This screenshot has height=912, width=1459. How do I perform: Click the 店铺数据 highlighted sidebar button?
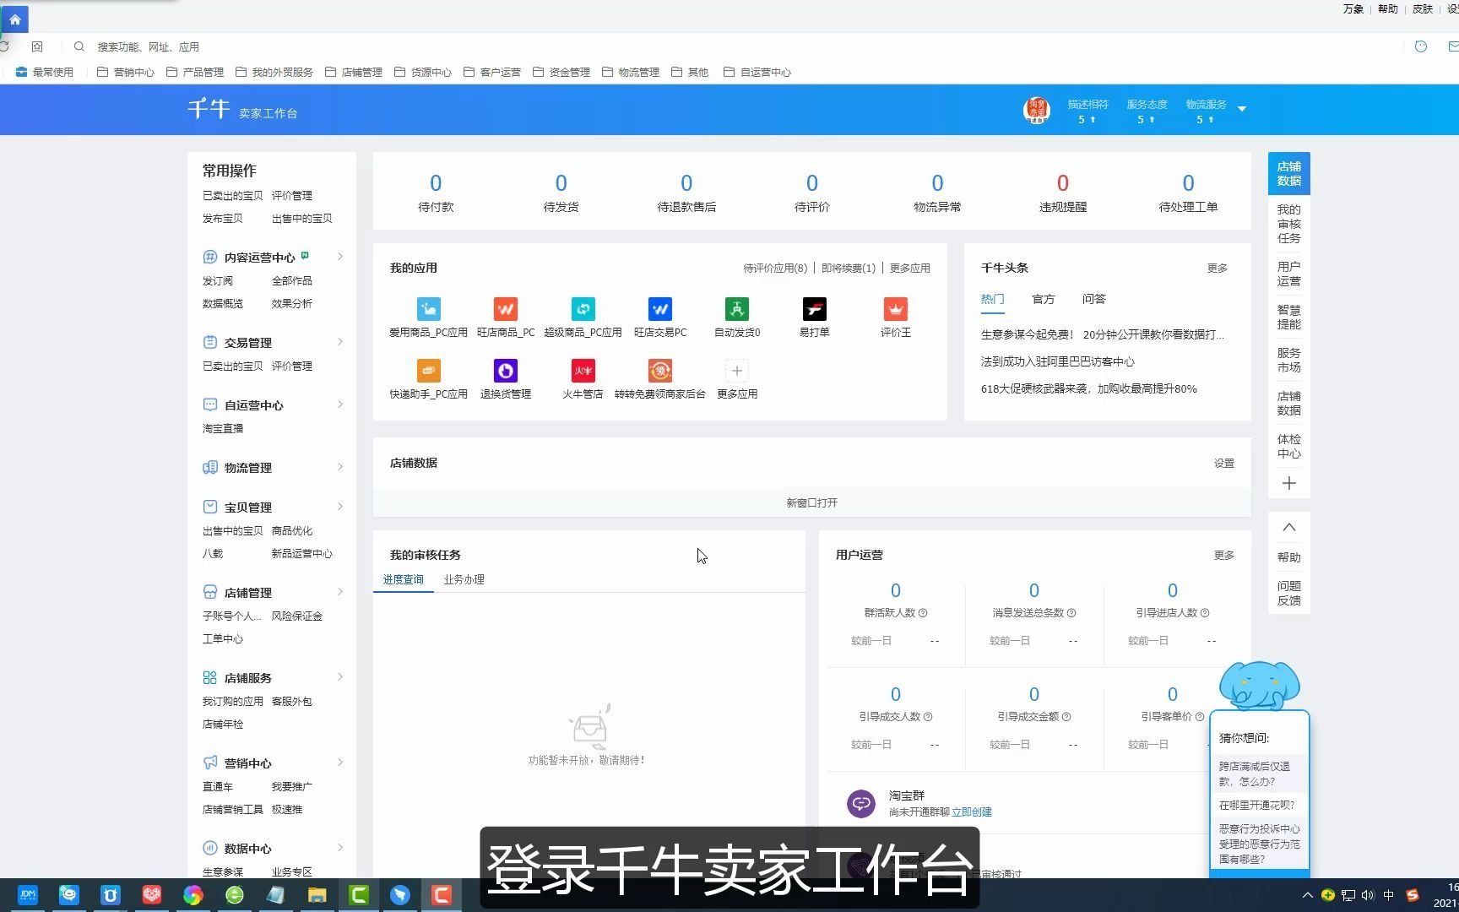click(1289, 174)
